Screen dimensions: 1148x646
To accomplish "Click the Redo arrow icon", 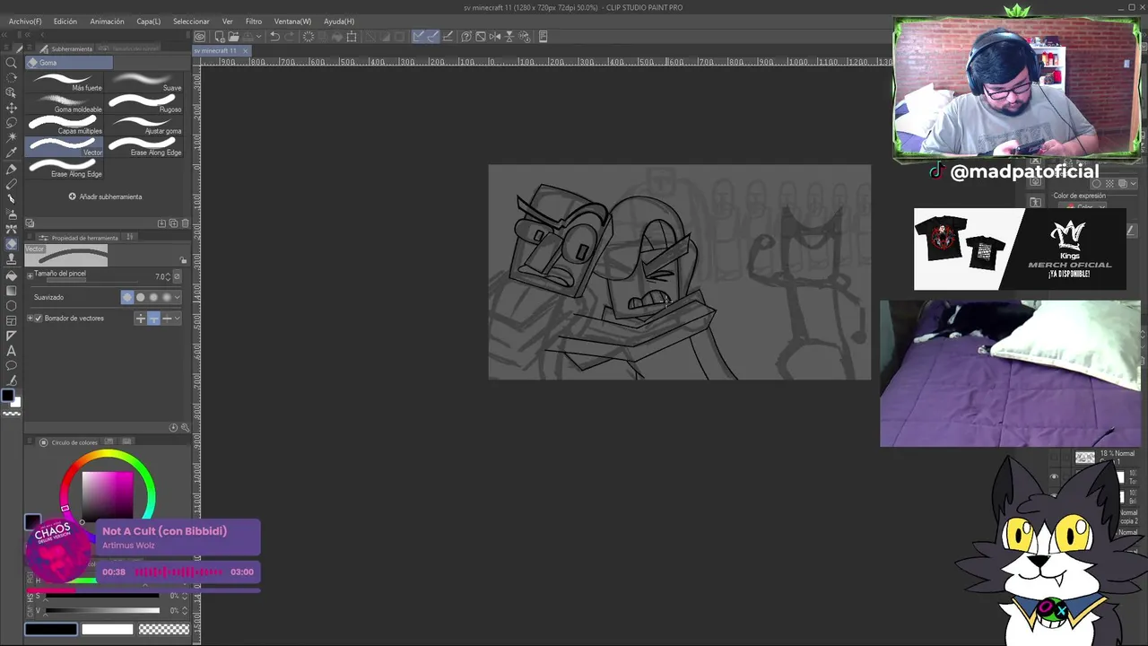I will (291, 37).
